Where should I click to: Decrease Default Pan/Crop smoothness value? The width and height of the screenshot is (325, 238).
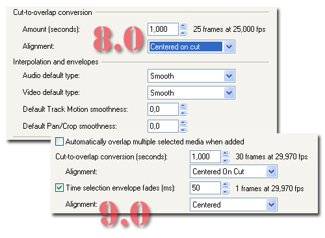(x=183, y=129)
